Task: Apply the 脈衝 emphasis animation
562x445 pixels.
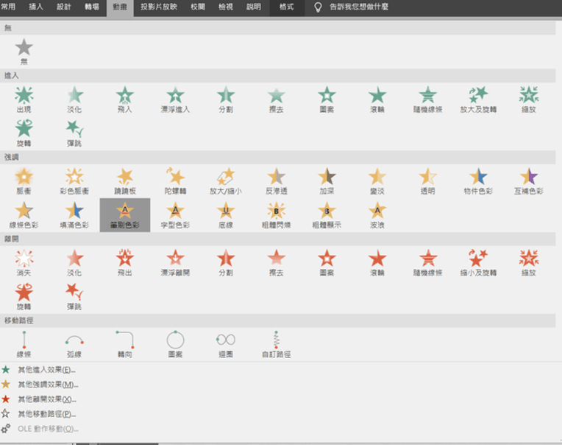Action: click(x=24, y=181)
